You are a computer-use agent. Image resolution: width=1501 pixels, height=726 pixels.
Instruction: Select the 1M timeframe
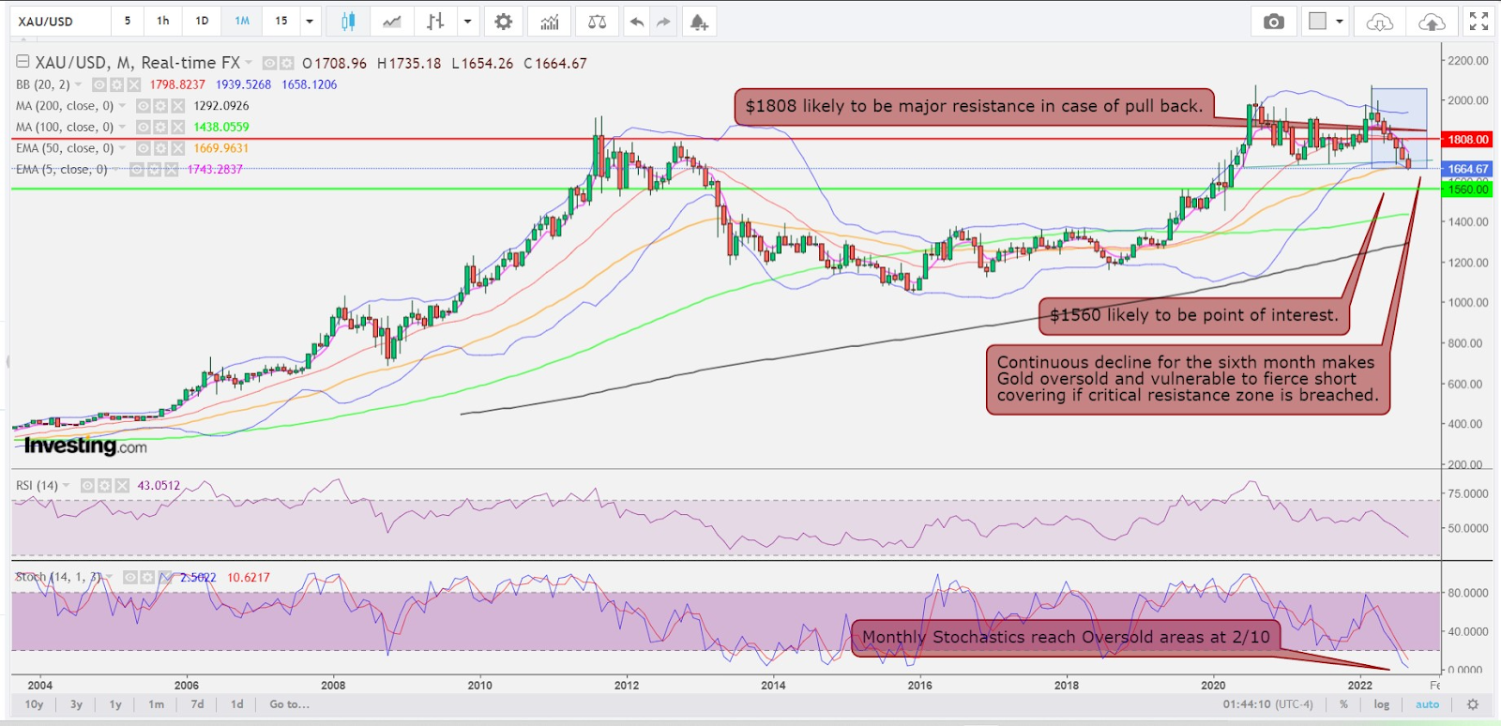tap(242, 22)
